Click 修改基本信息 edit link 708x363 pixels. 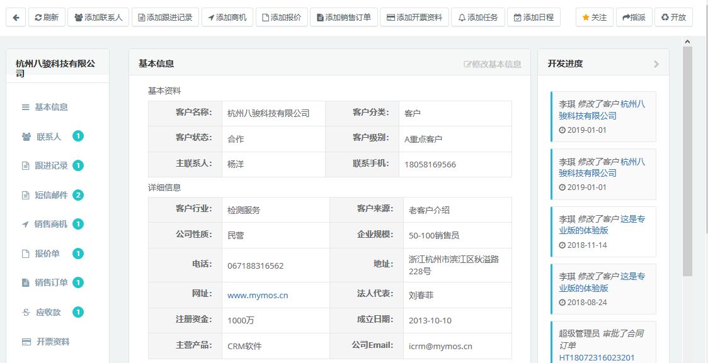(x=493, y=64)
